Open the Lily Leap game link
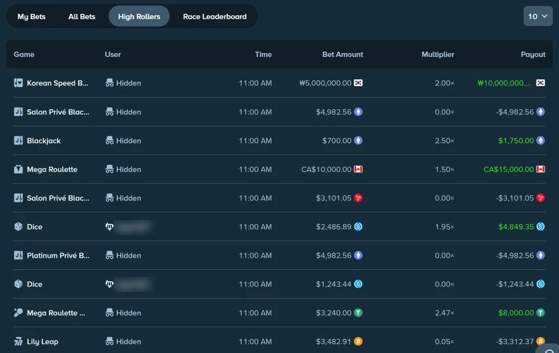 pos(42,342)
